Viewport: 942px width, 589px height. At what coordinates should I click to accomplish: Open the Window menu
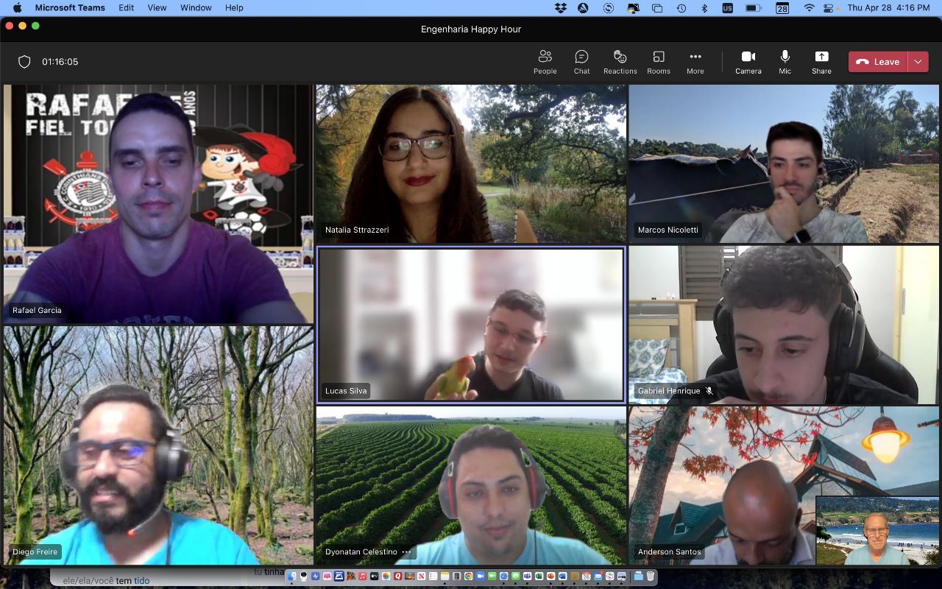point(196,8)
